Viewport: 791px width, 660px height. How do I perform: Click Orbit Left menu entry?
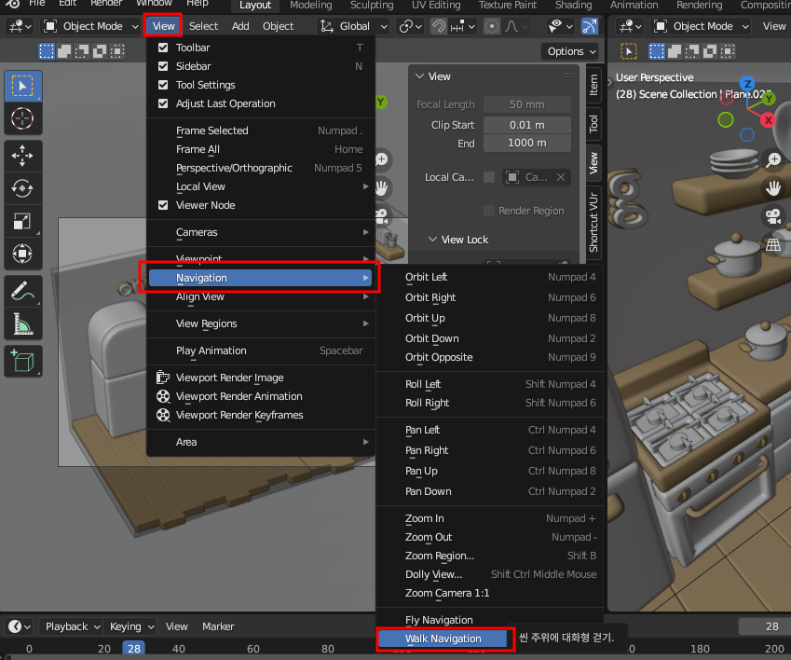click(x=490, y=277)
